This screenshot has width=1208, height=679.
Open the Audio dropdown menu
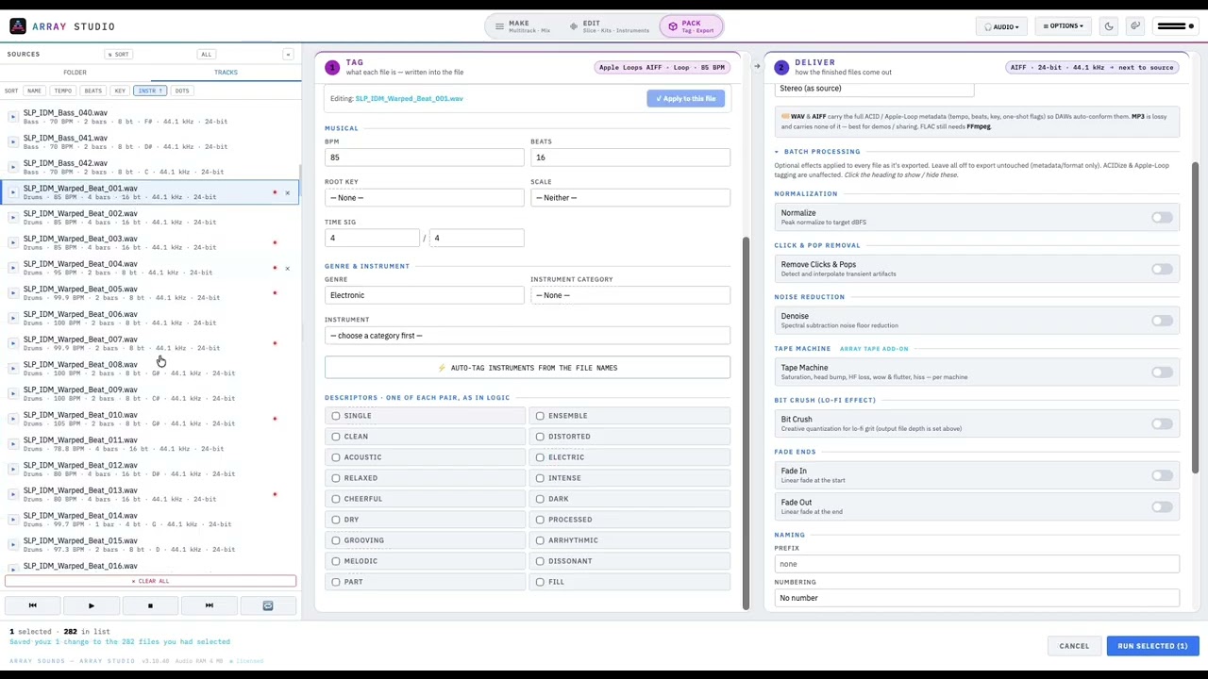pos(1001,26)
